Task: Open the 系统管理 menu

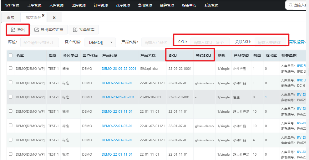Action: pyautogui.click(x=211, y=5)
